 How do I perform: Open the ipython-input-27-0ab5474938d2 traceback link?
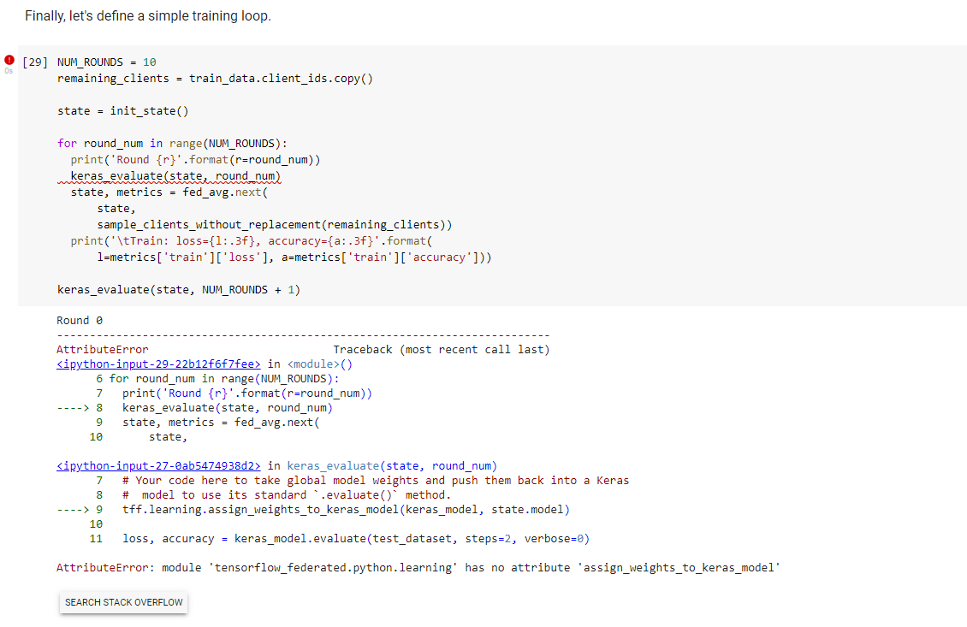(158, 466)
